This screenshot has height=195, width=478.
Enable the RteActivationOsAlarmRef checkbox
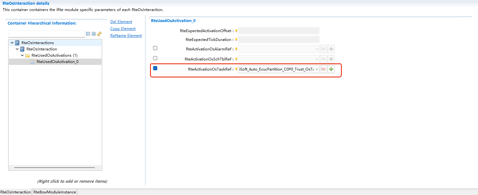155,48
